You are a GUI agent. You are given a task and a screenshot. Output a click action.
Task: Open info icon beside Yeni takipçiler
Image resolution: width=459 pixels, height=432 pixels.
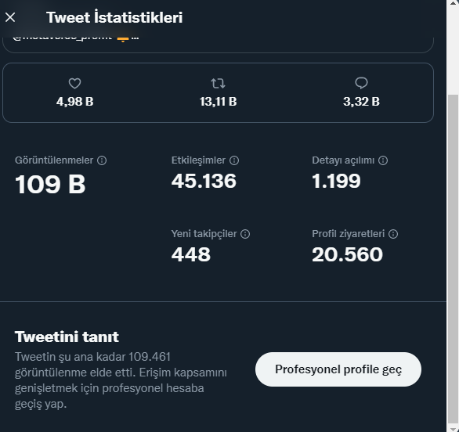click(x=245, y=234)
